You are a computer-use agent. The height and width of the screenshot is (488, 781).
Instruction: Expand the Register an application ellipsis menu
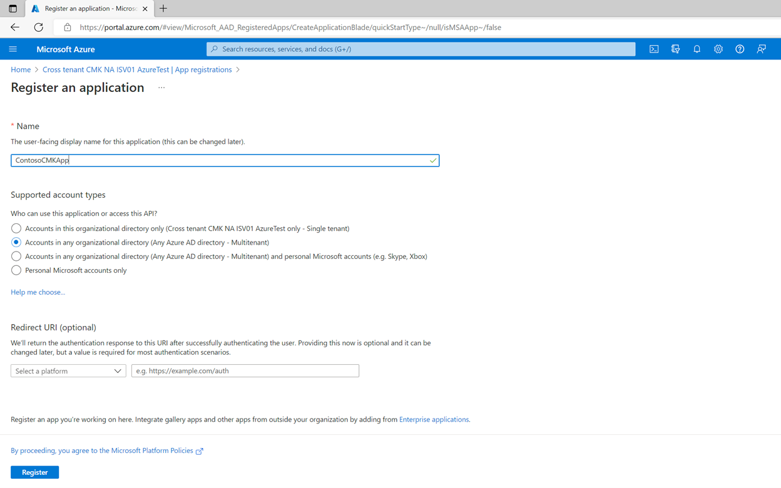point(161,89)
